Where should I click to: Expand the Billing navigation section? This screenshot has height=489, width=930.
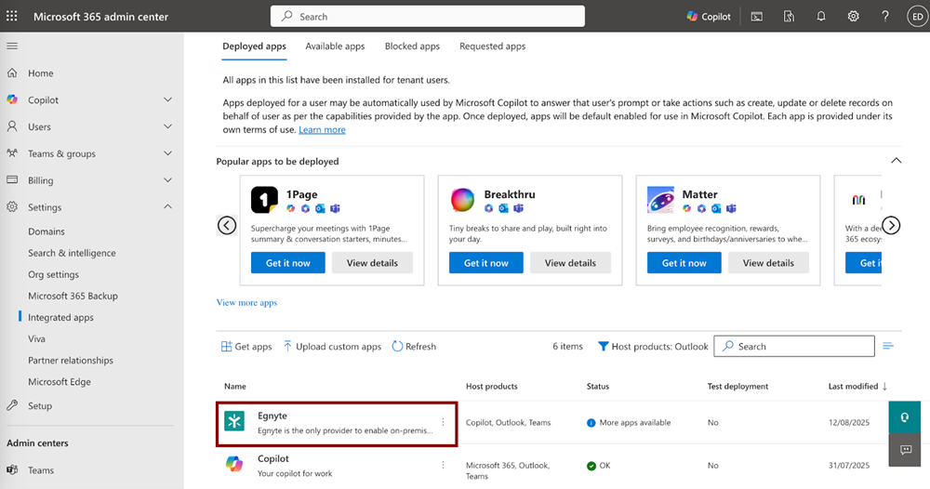click(167, 180)
